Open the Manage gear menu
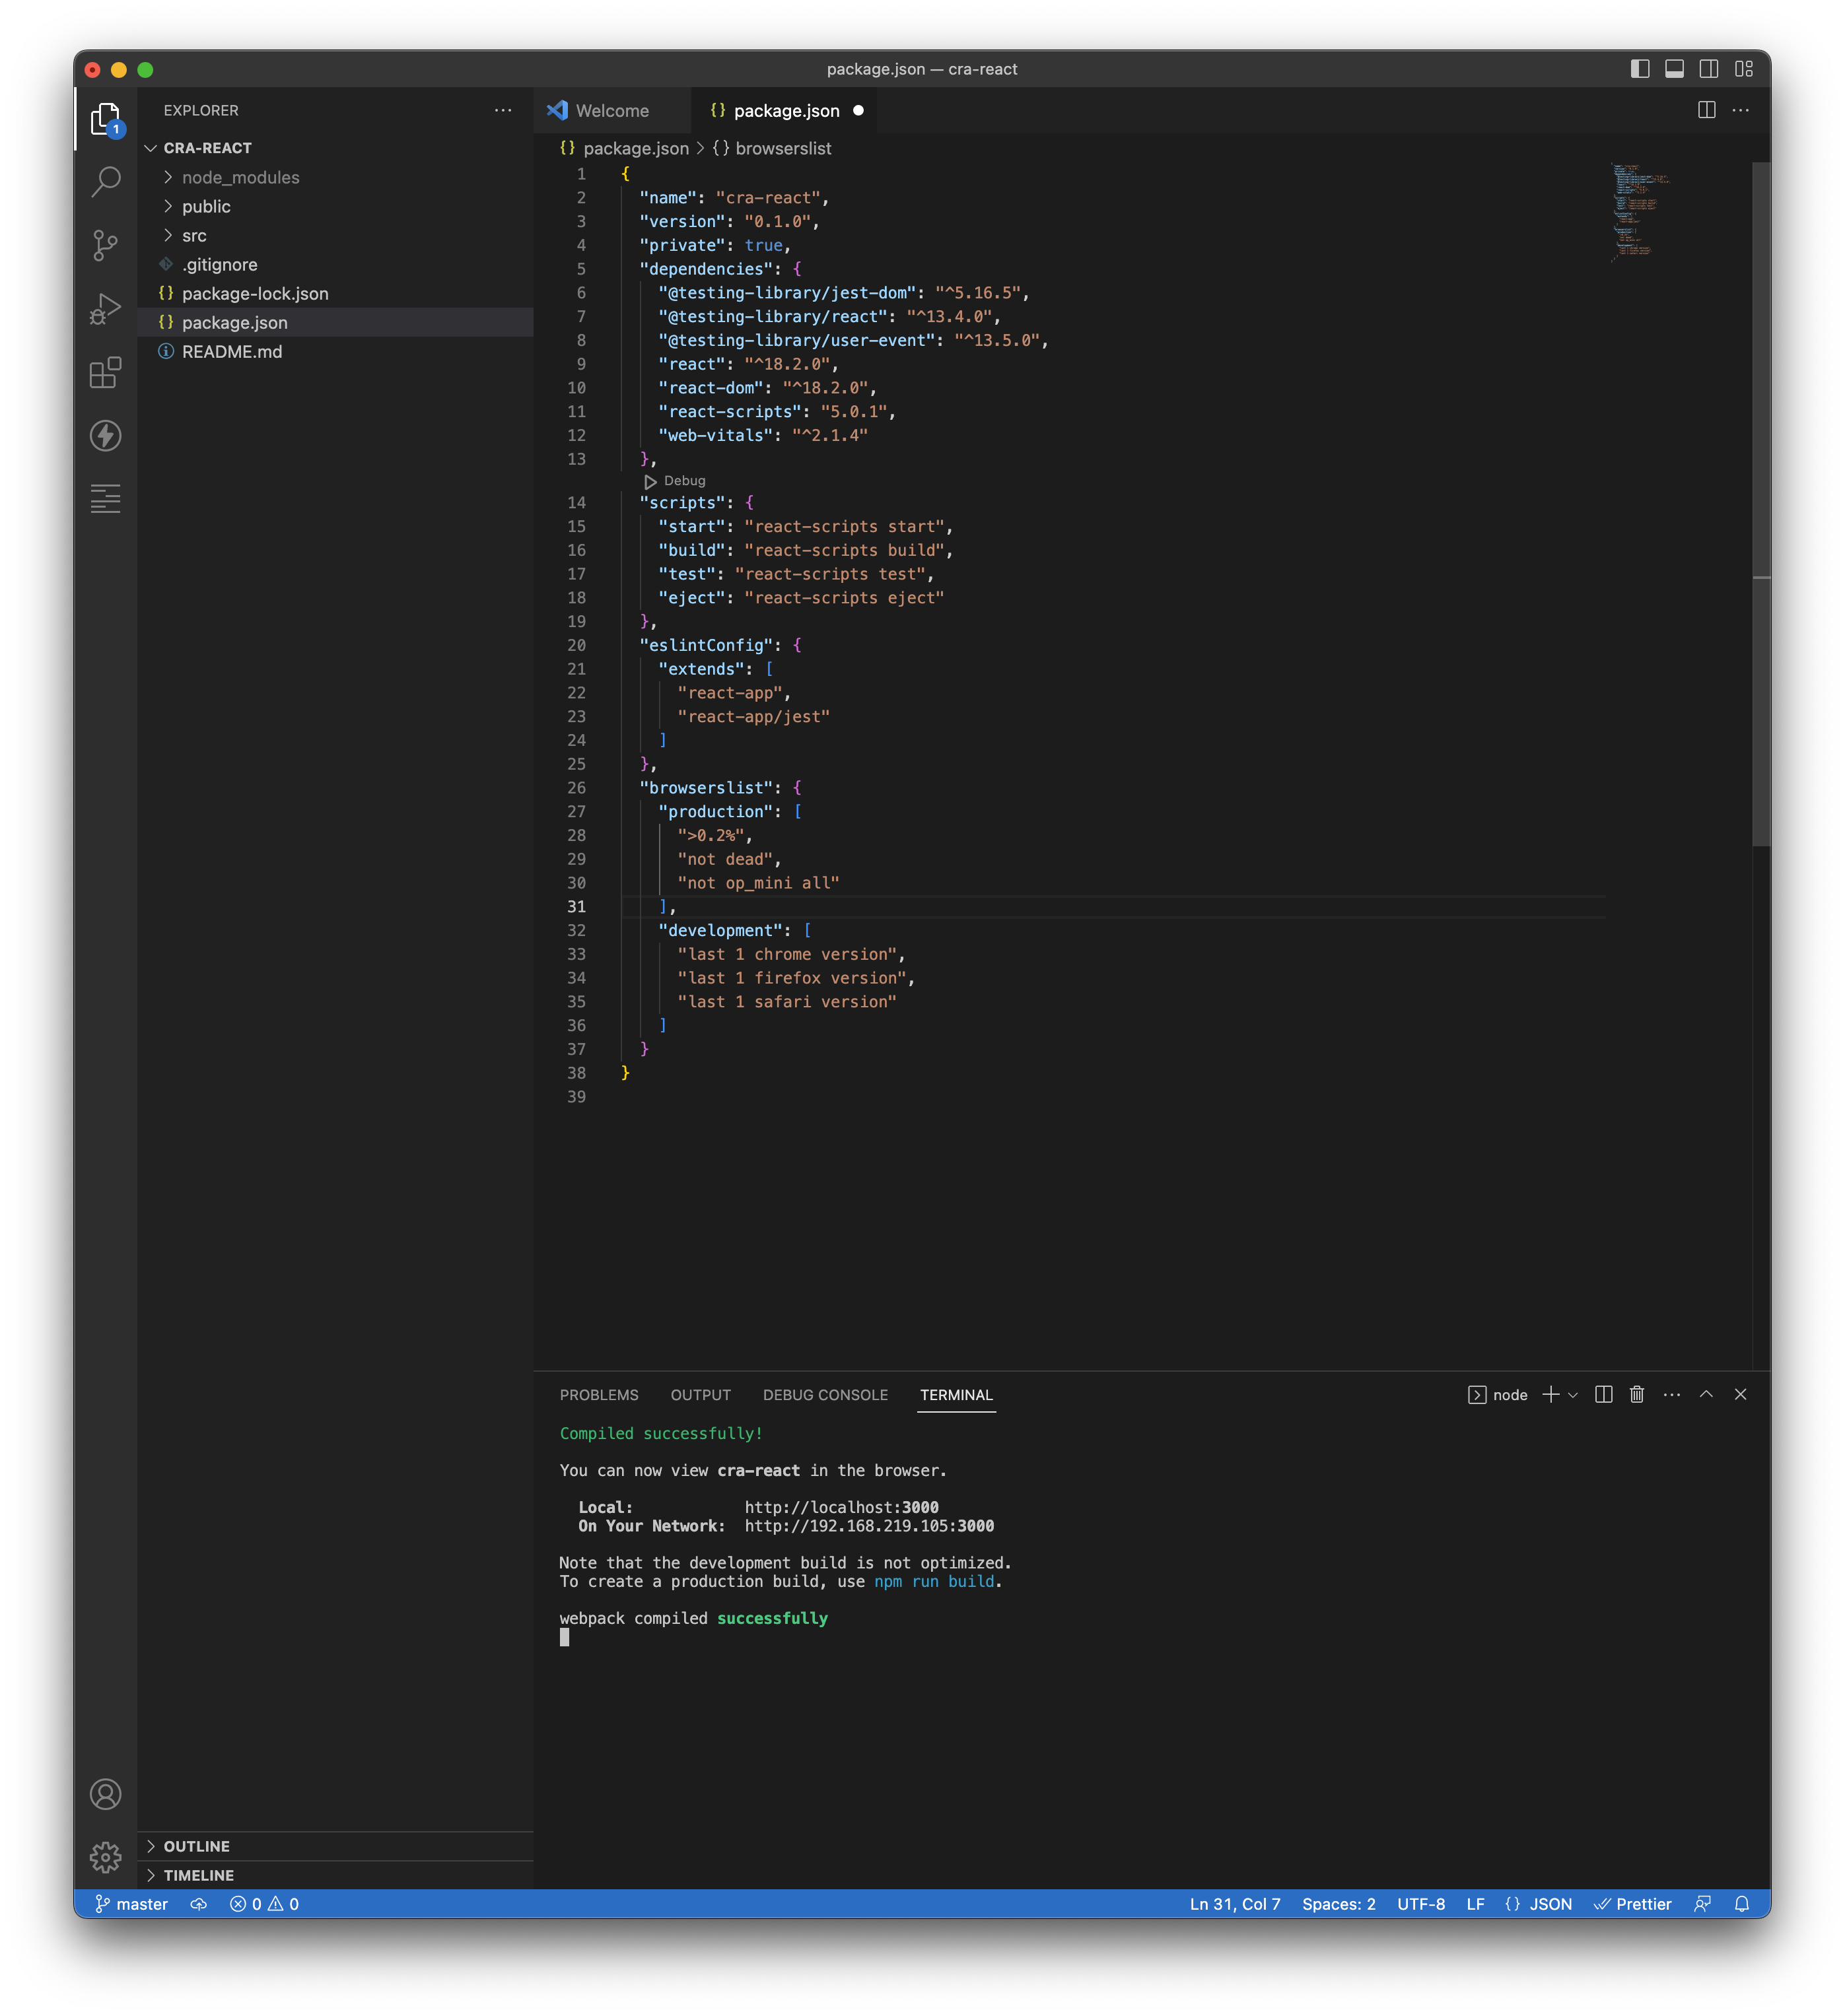This screenshot has height=2016, width=1845. tap(105, 1857)
